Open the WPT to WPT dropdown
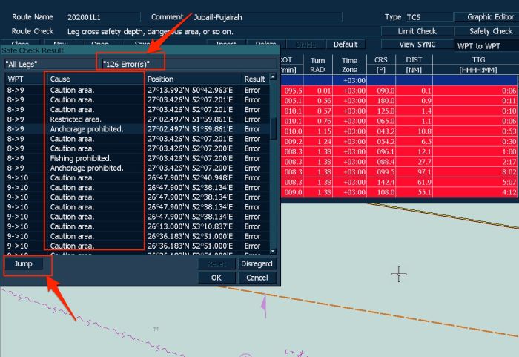 485,45
